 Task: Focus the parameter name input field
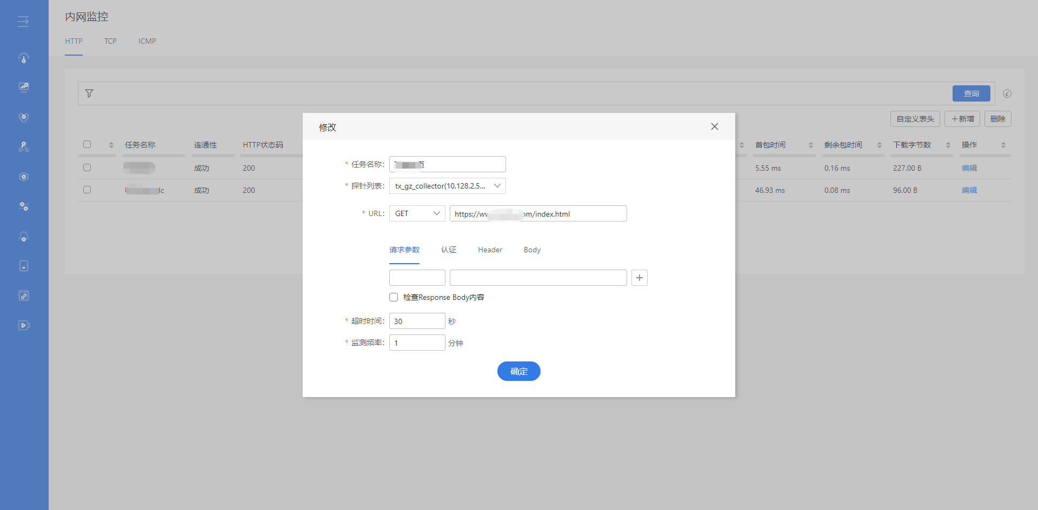point(417,278)
